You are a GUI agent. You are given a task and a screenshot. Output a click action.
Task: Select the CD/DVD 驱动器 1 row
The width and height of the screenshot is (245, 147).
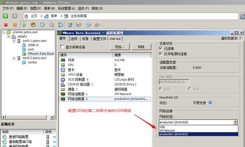(105, 84)
